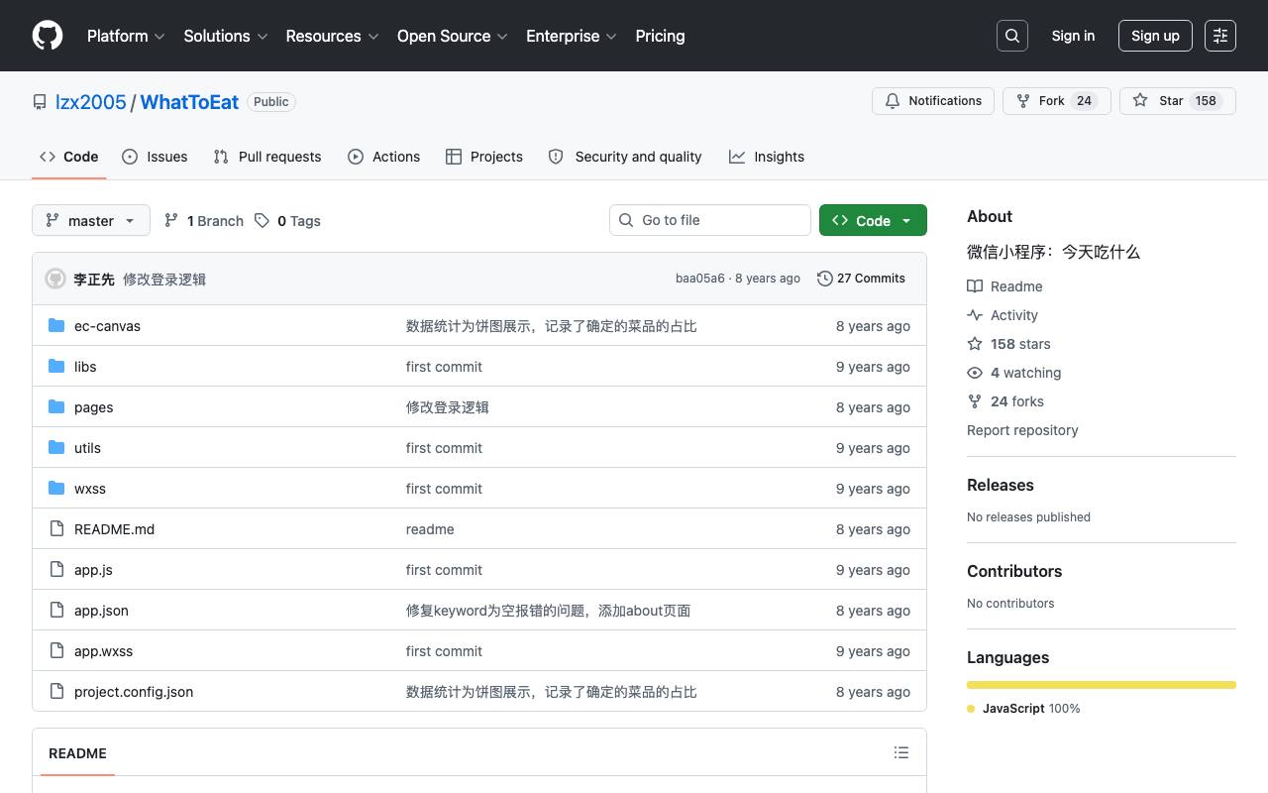Viewport: 1268px width, 793px height.
Task: Click the ec-canvas folder icon
Action: pyautogui.click(x=56, y=326)
